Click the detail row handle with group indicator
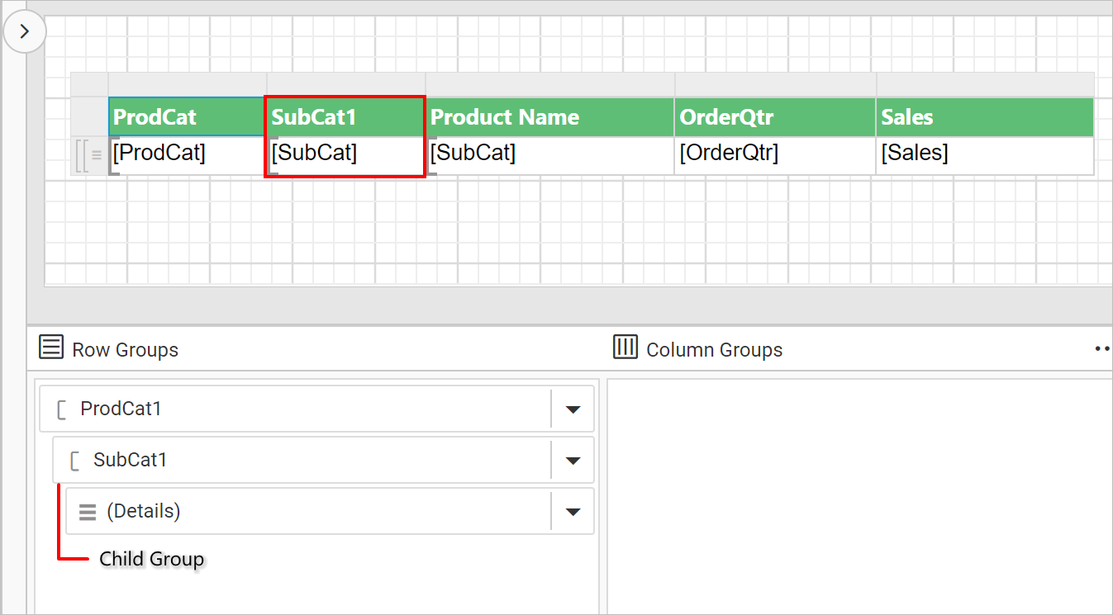The height and width of the screenshot is (615, 1113). [89, 156]
